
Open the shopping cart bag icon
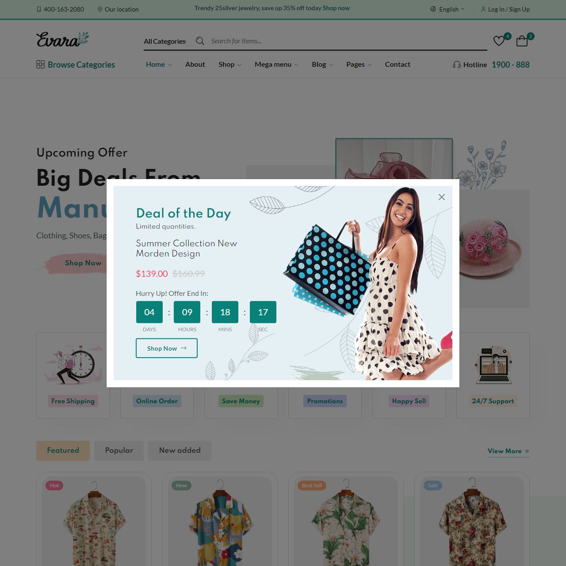[522, 41]
